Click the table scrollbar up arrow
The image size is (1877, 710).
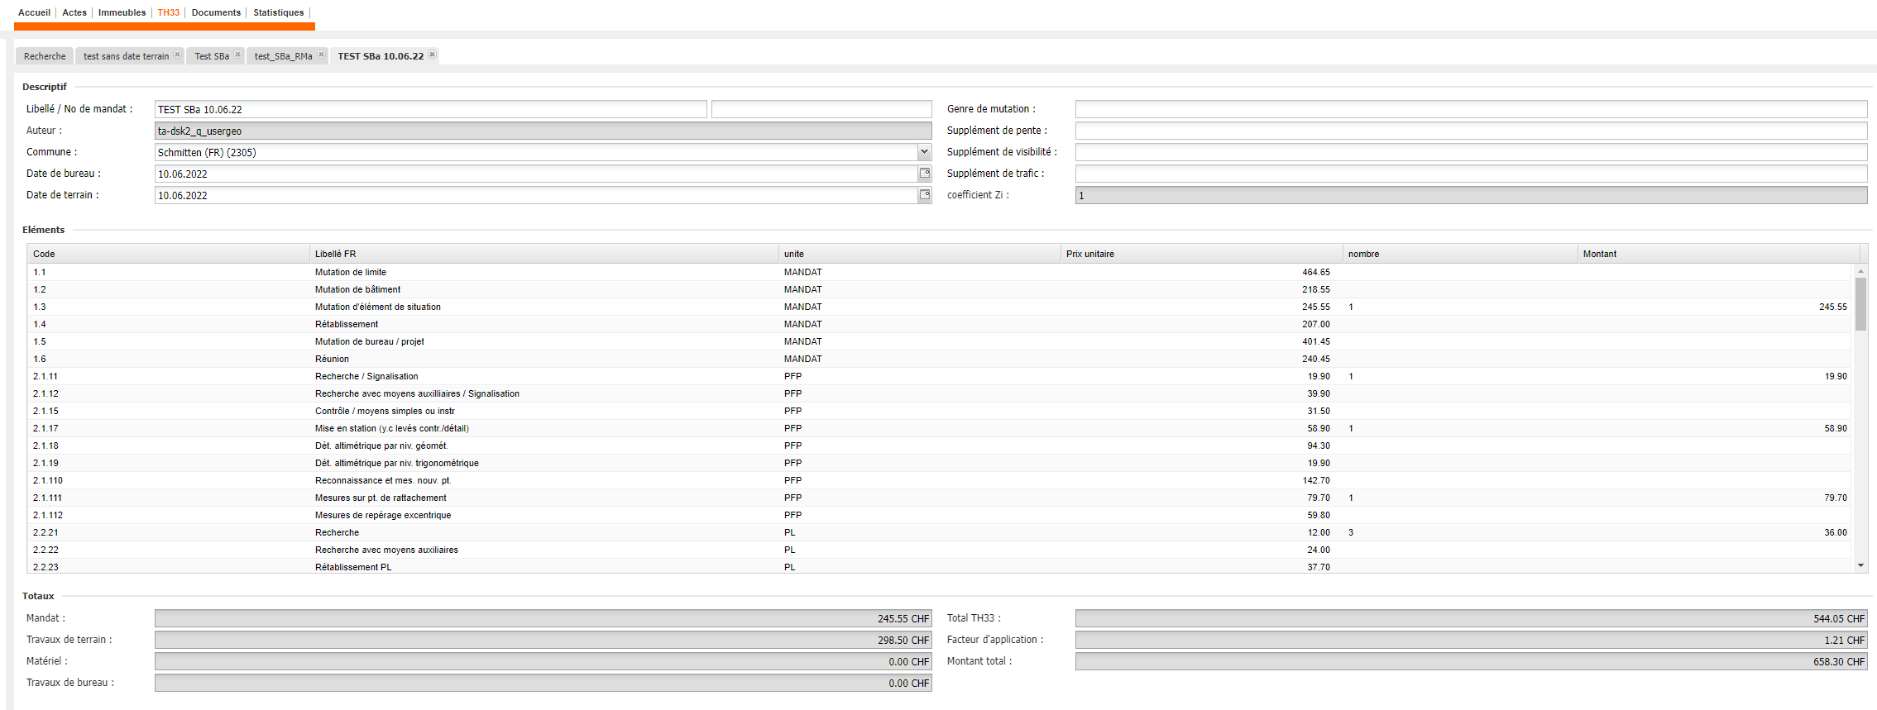click(x=1860, y=271)
